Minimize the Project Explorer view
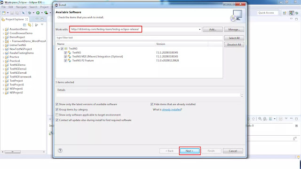 coord(37,19)
